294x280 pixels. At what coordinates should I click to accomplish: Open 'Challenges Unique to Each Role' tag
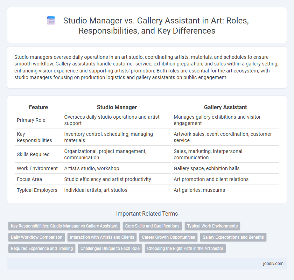[110, 248]
